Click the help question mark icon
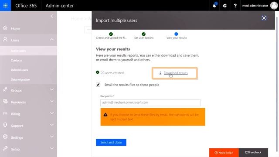The image size is (279, 157). (235, 6)
